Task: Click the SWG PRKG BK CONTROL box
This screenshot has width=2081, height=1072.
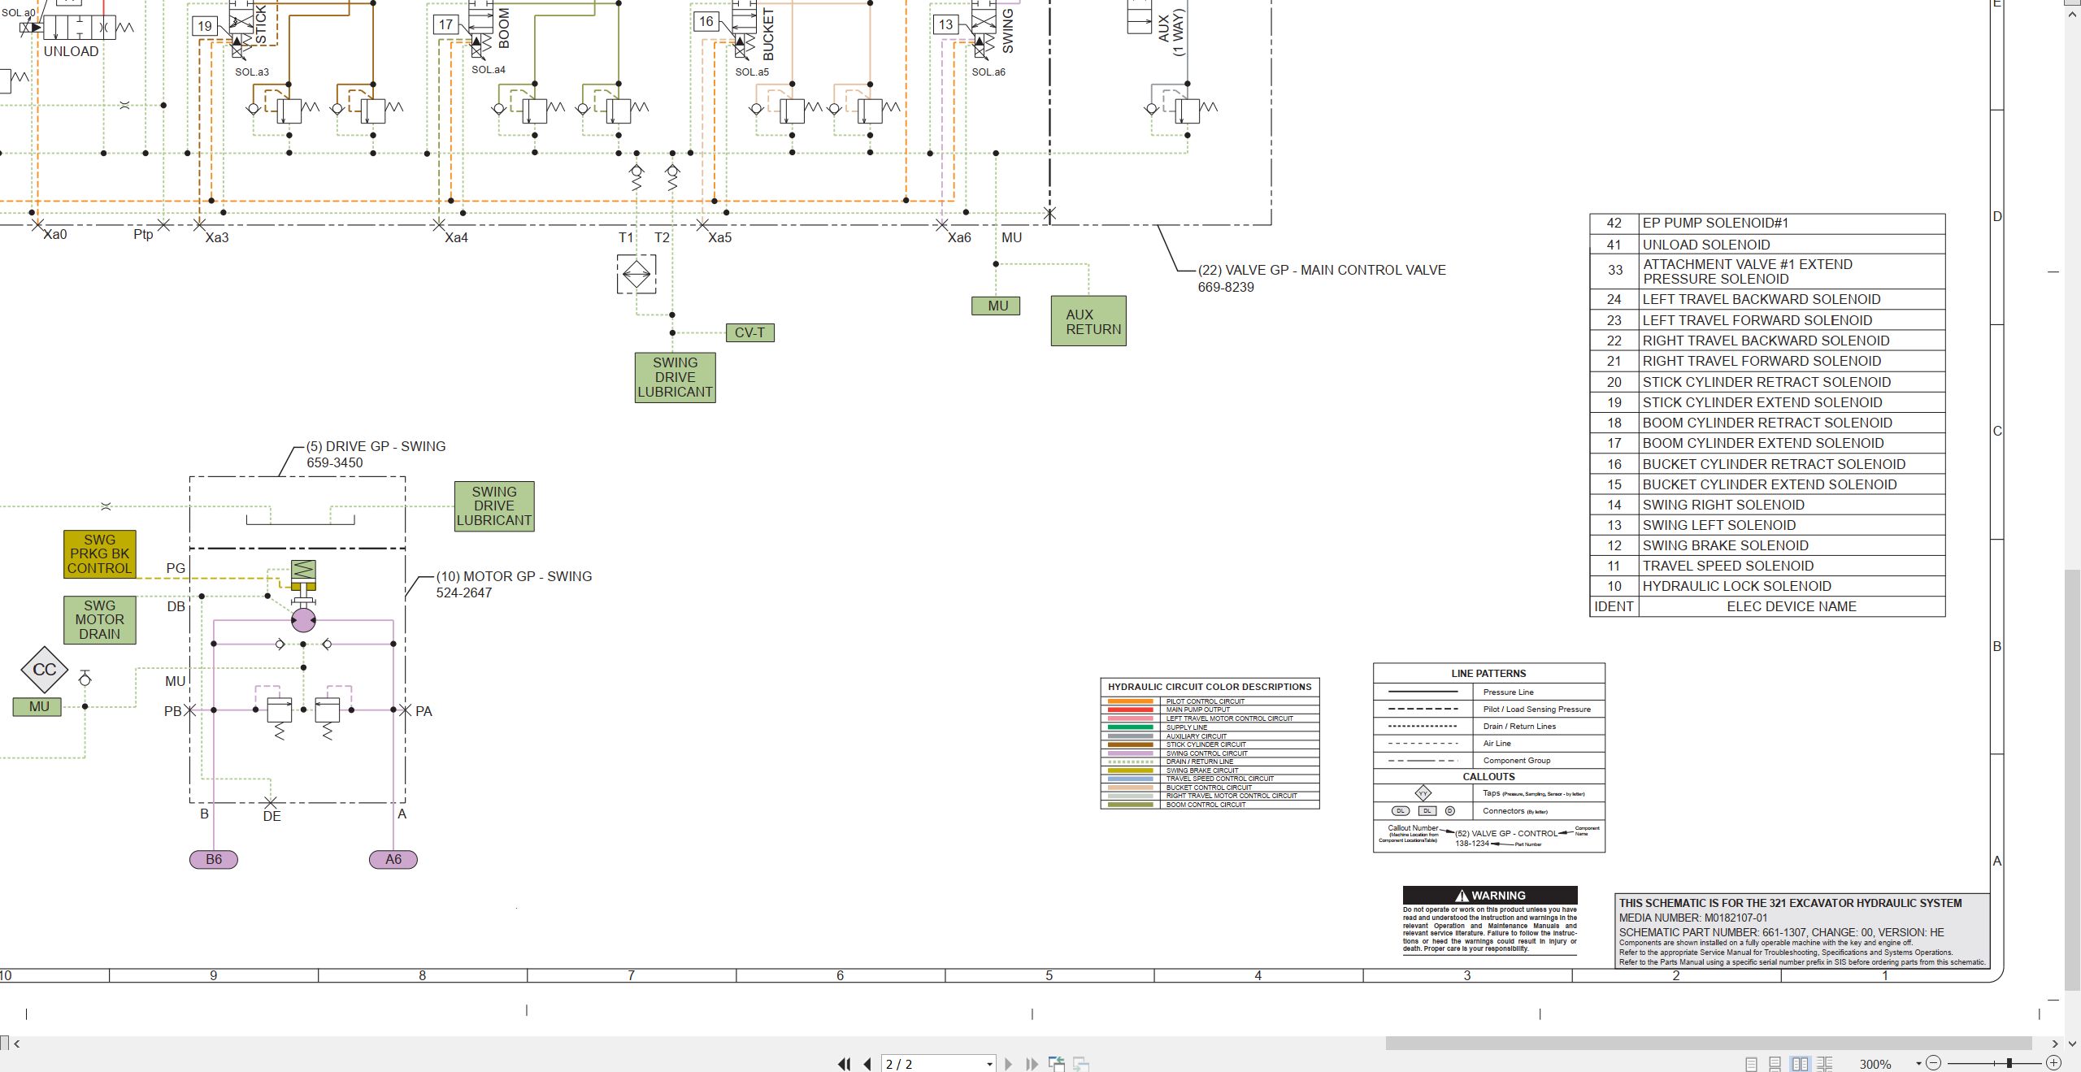Action: [x=99, y=554]
